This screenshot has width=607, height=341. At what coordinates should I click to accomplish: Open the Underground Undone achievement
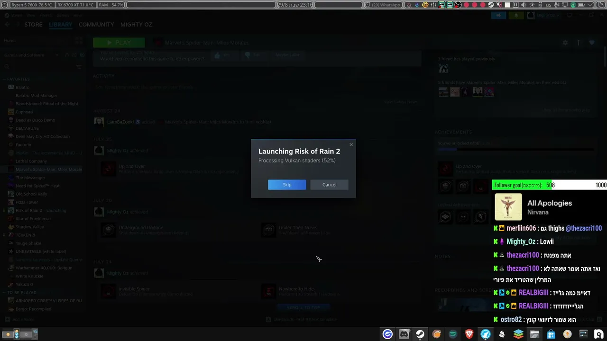(141, 228)
